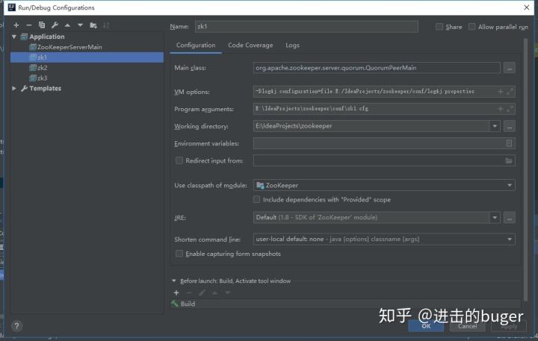The image size is (538, 341).
Task: Click the Working directory text field
Action: [x=371, y=126]
